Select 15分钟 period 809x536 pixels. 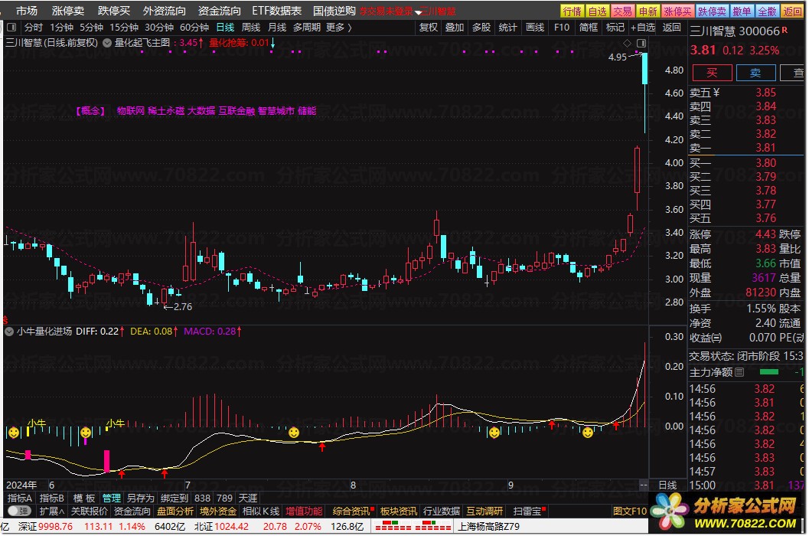(x=124, y=28)
